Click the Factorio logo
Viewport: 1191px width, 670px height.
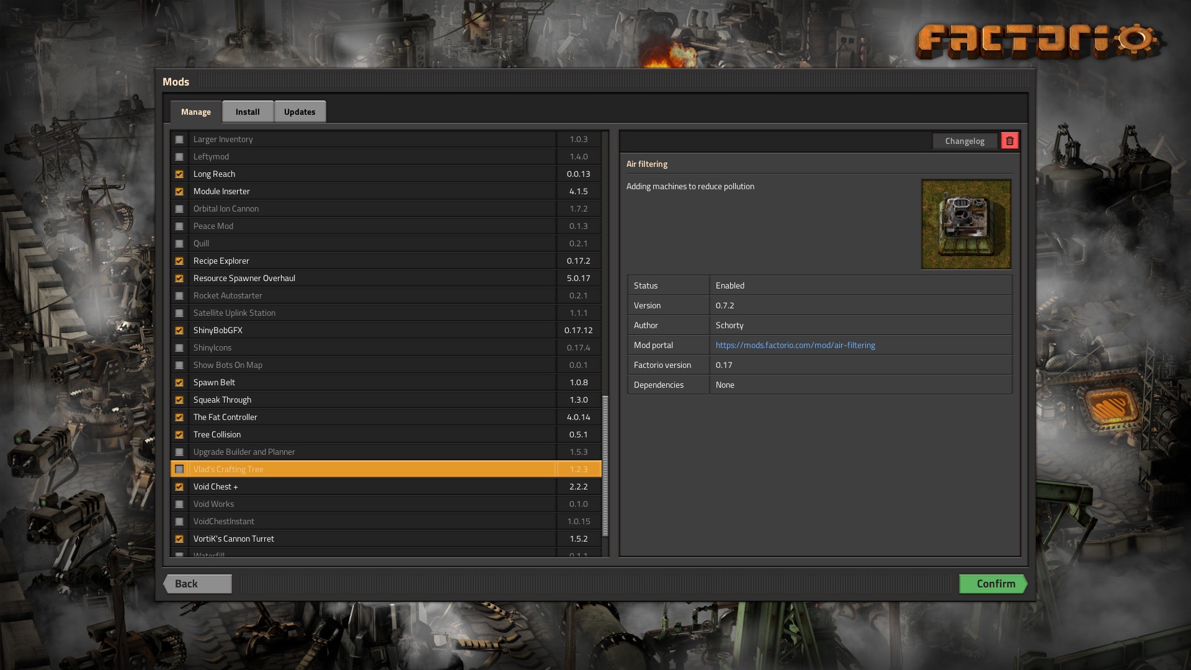pos(1039,42)
